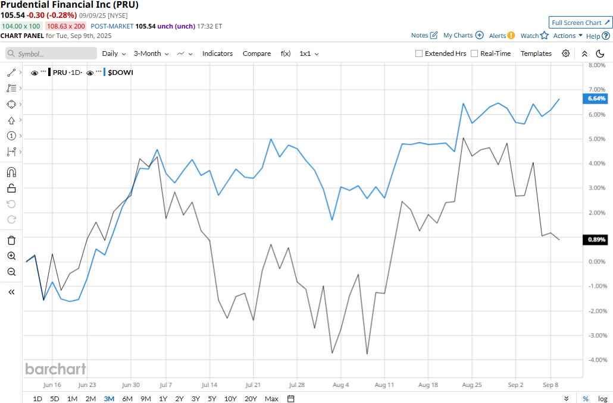Expand the arrow marker submenu arrow
613x403 pixels.
click(x=20, y=120)
